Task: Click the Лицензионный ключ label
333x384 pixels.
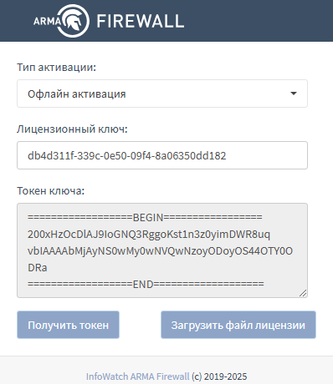Action: [72, 129]
